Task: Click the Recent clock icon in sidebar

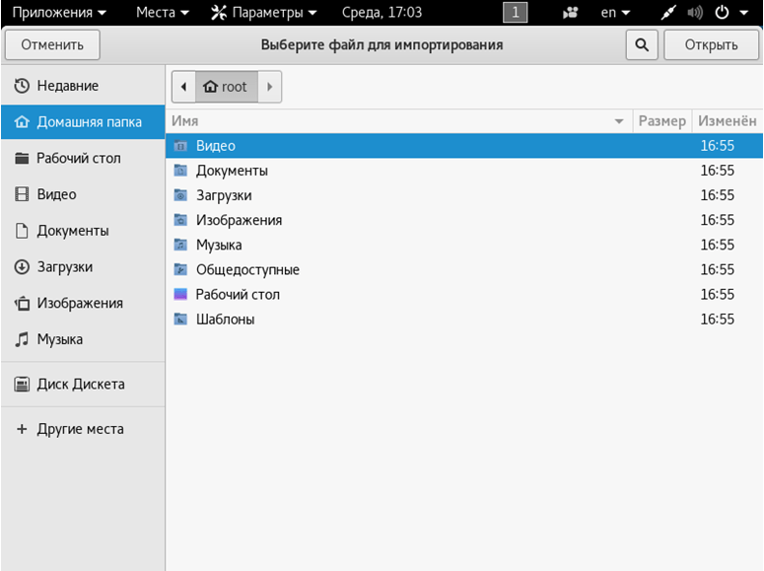Action: click(x=22, y=86)
